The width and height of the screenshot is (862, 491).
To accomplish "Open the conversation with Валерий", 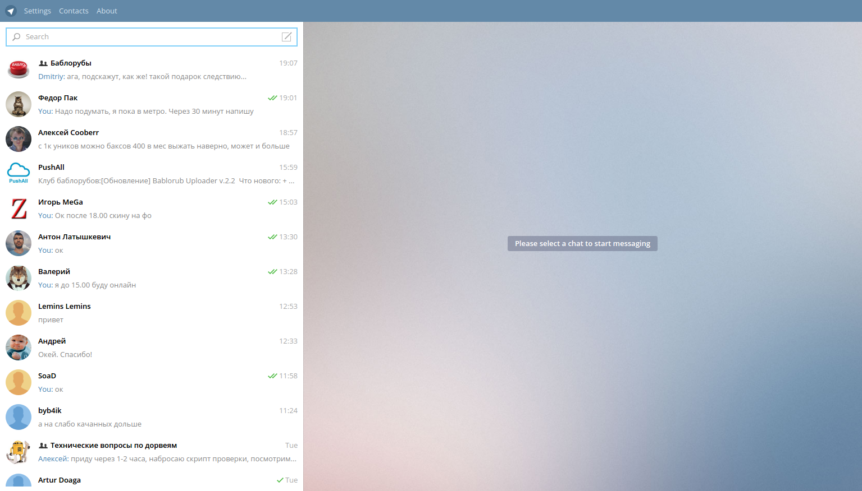I will pyautogui.click(x=152, y=278).
